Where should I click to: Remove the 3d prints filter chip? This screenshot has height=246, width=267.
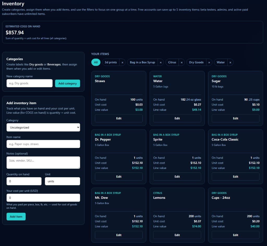point(122,62)
